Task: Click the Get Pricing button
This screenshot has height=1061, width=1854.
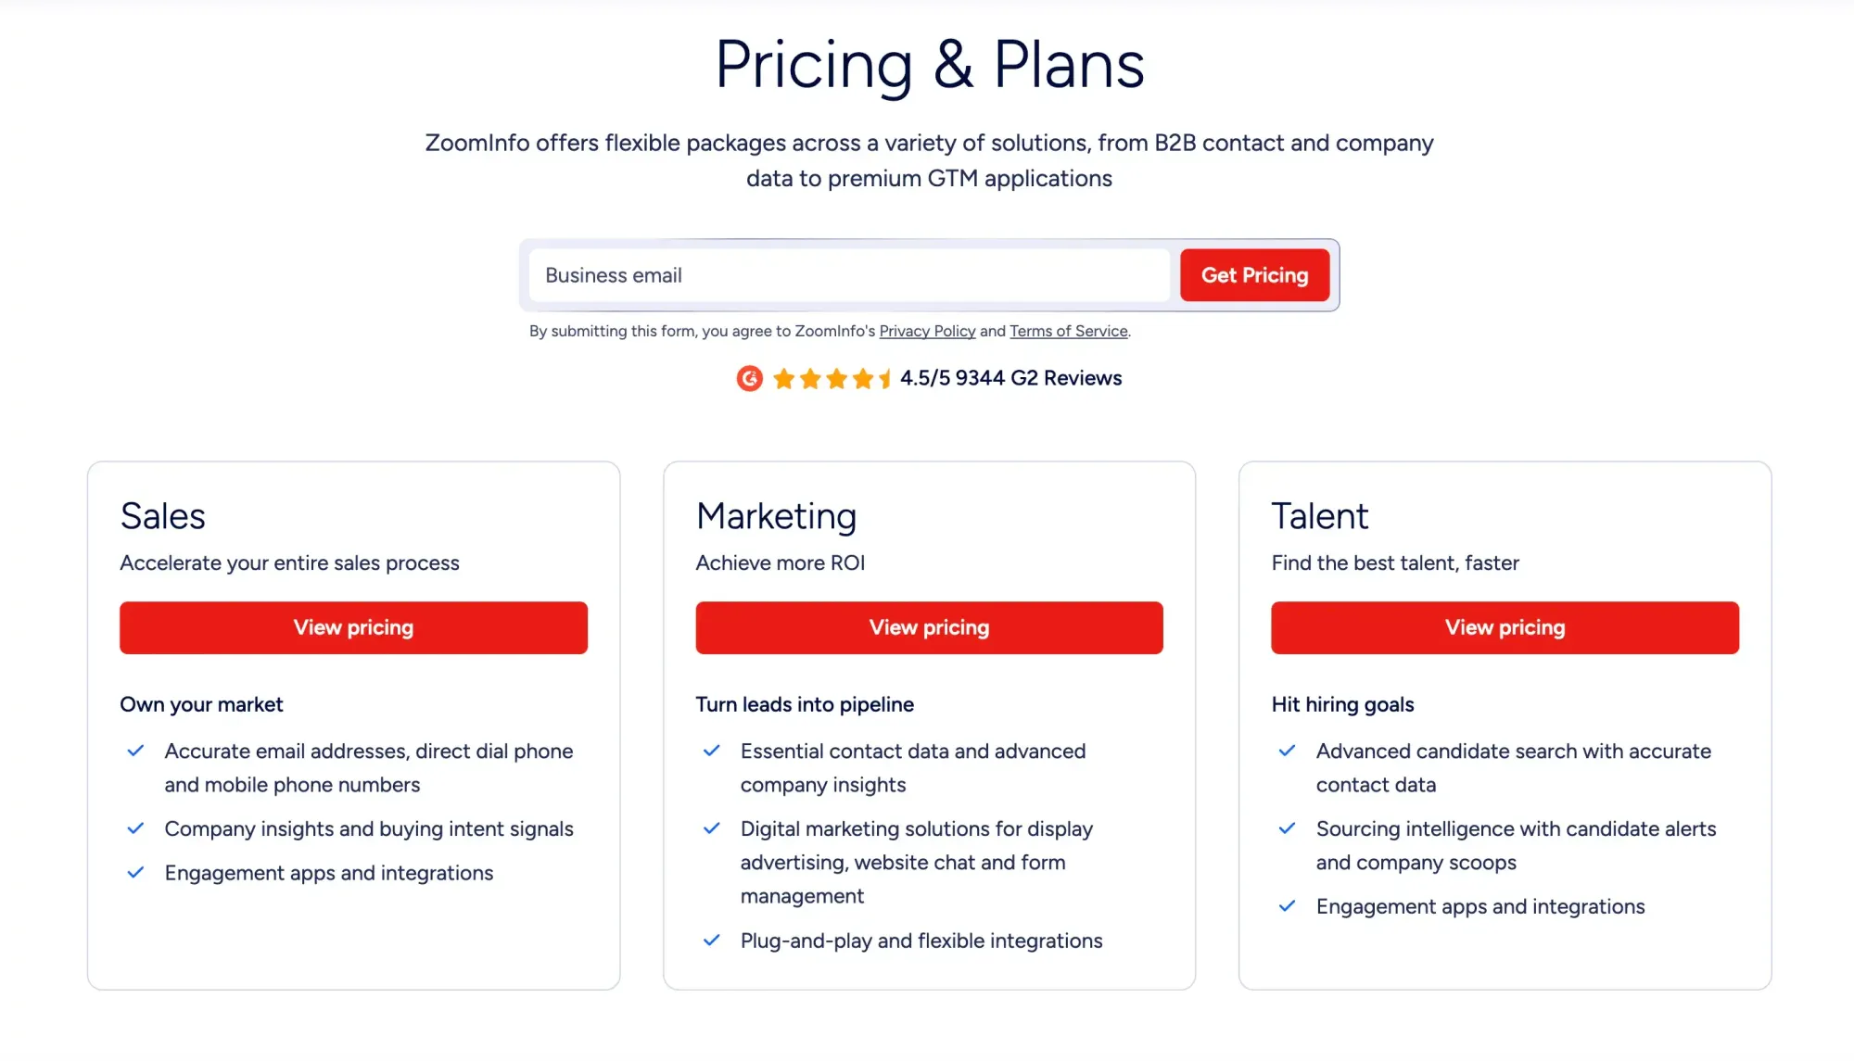Action: (1254, 275)
